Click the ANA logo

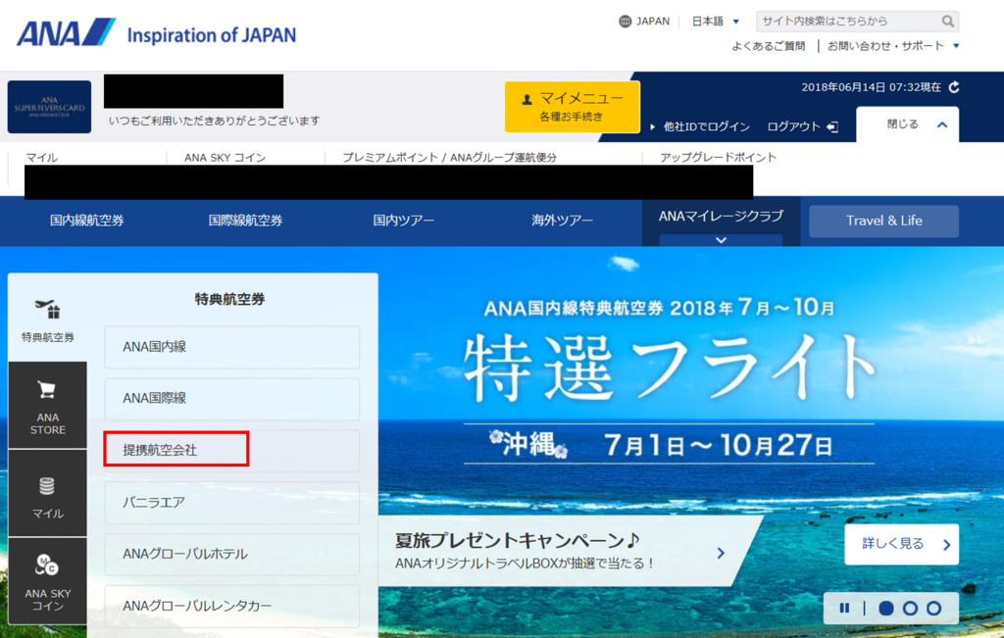tap(66, 32)
